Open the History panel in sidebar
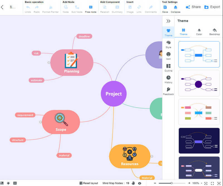The width and height of the screenshot is (223, 186). tap(168, 79)
